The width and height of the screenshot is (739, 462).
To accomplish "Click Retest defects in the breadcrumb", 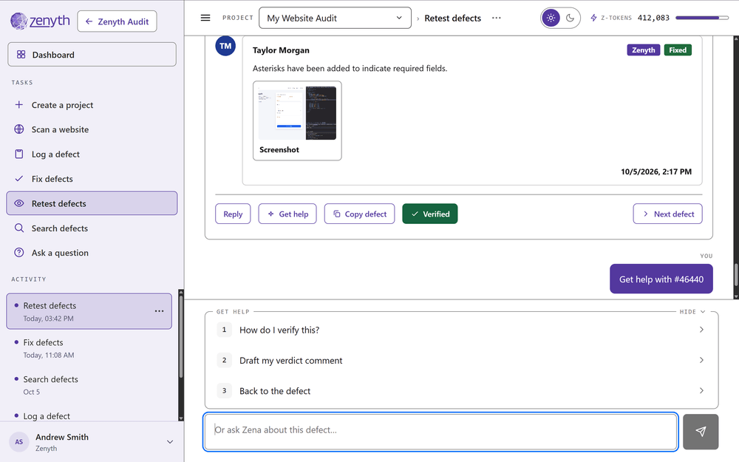I will 452,18.
